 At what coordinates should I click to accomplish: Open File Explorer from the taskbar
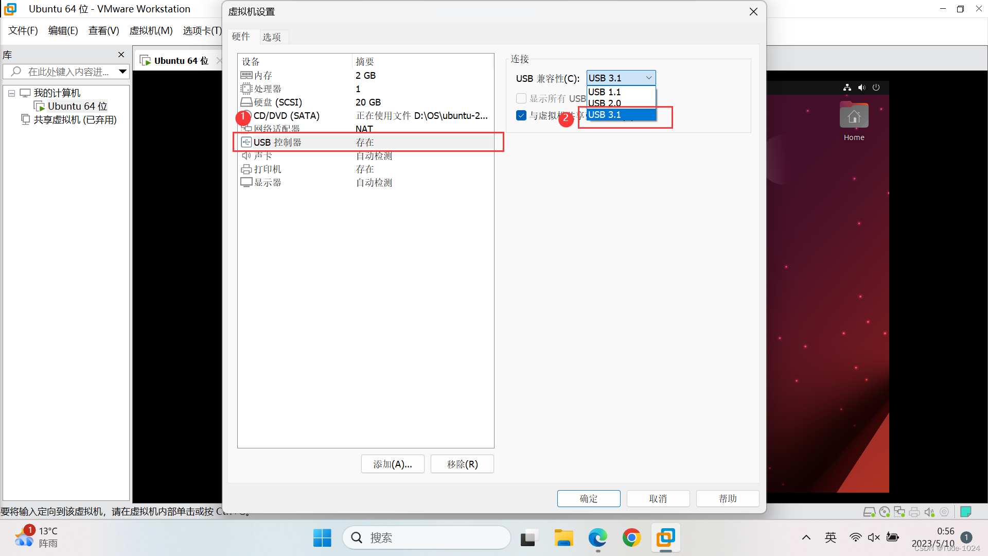coord(563,538)
